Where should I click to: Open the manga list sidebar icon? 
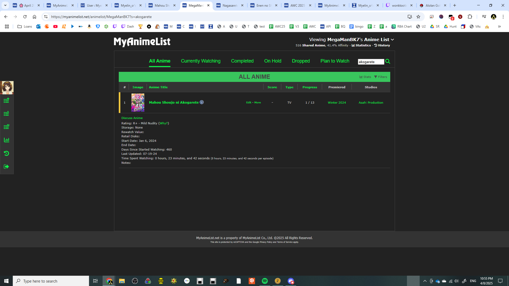click(6, 127)
